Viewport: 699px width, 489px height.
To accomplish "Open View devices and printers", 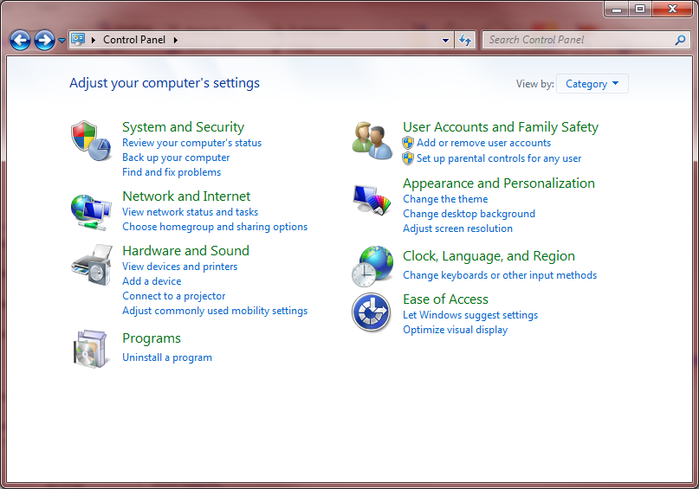I will tap(179, 267).
